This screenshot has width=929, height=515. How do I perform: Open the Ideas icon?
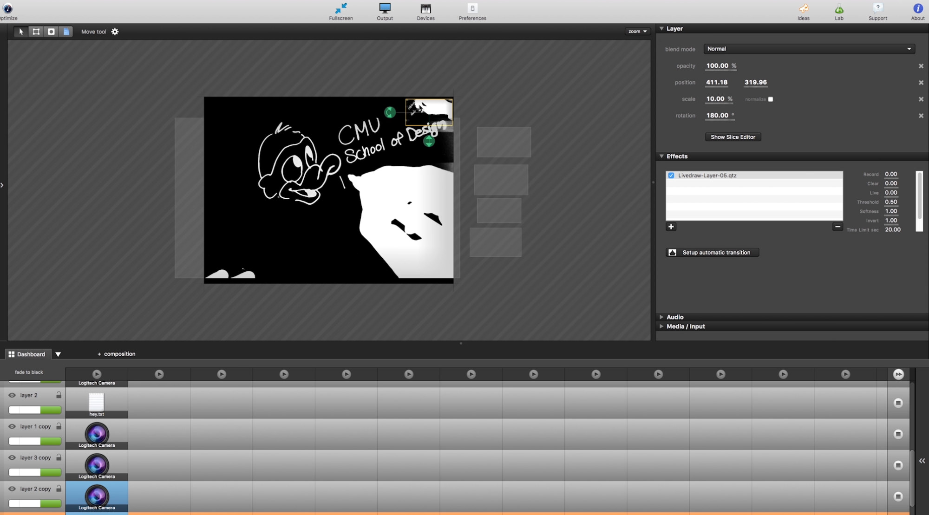tap(803, 12)
